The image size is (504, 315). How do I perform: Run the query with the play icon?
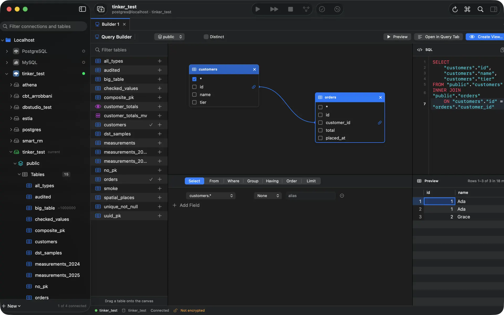point(258,9)
